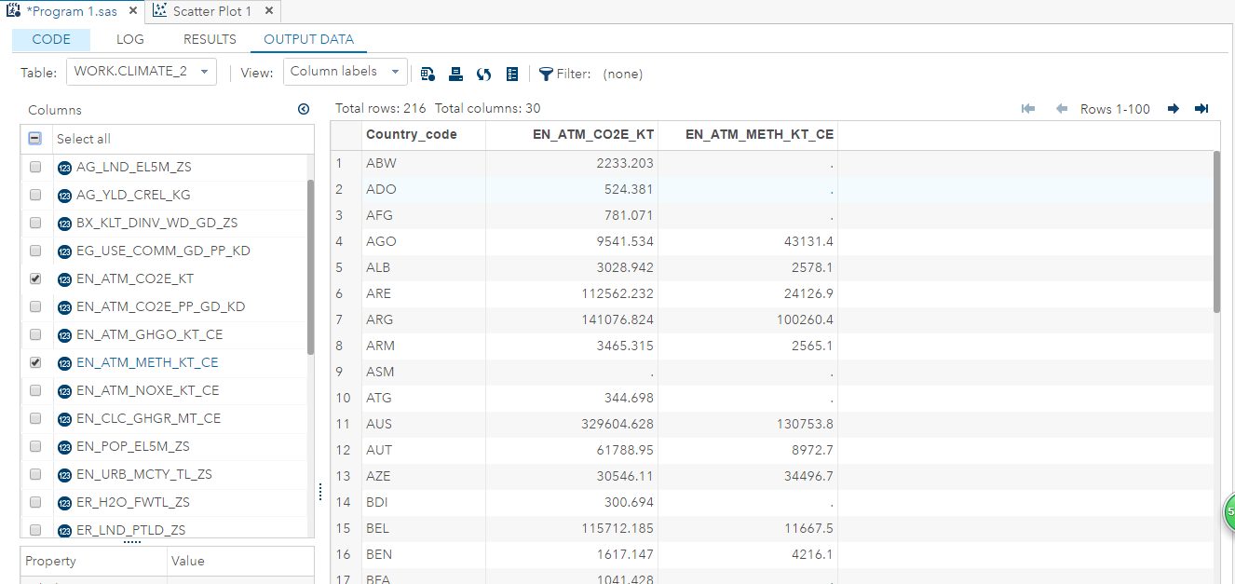Click the Rows 1-100 indicator
Screen dimensions: 1235x584
coord(1115,109)
